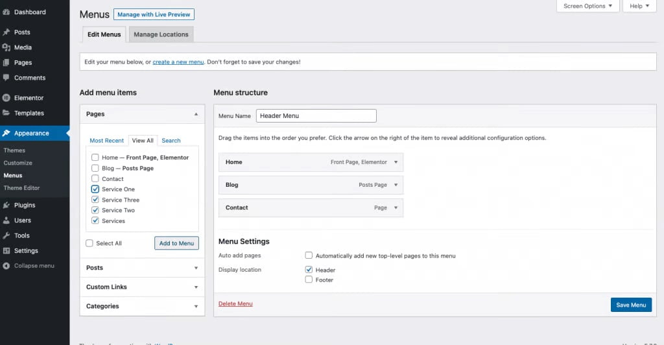
Task: Click the Pages document icon
Action: [x=6, y=63]
